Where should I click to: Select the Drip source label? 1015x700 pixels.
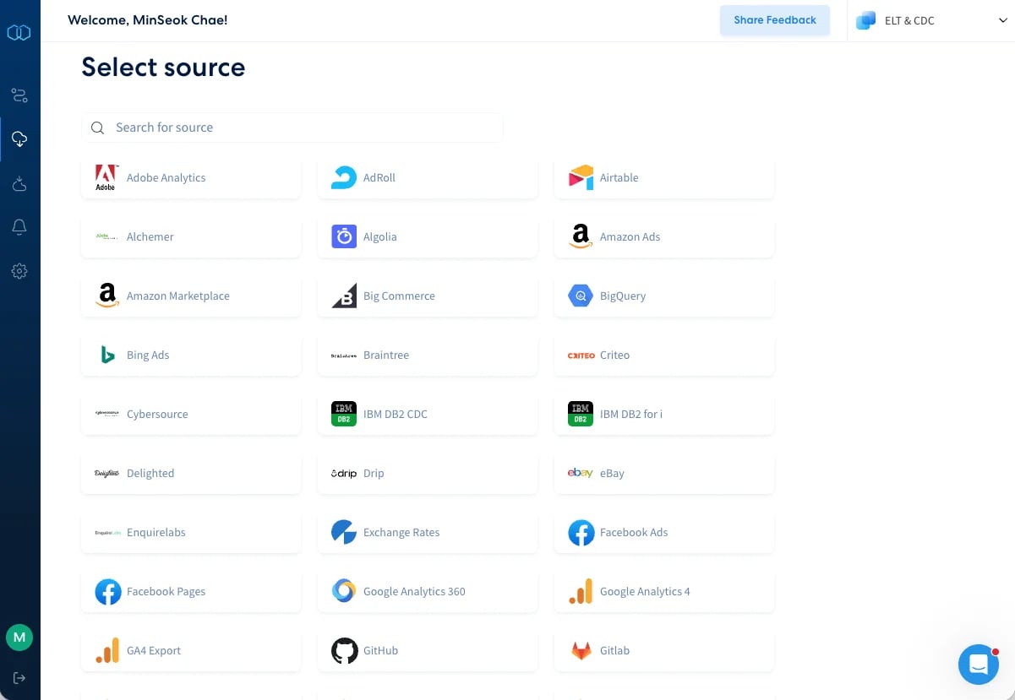[374, 474]
